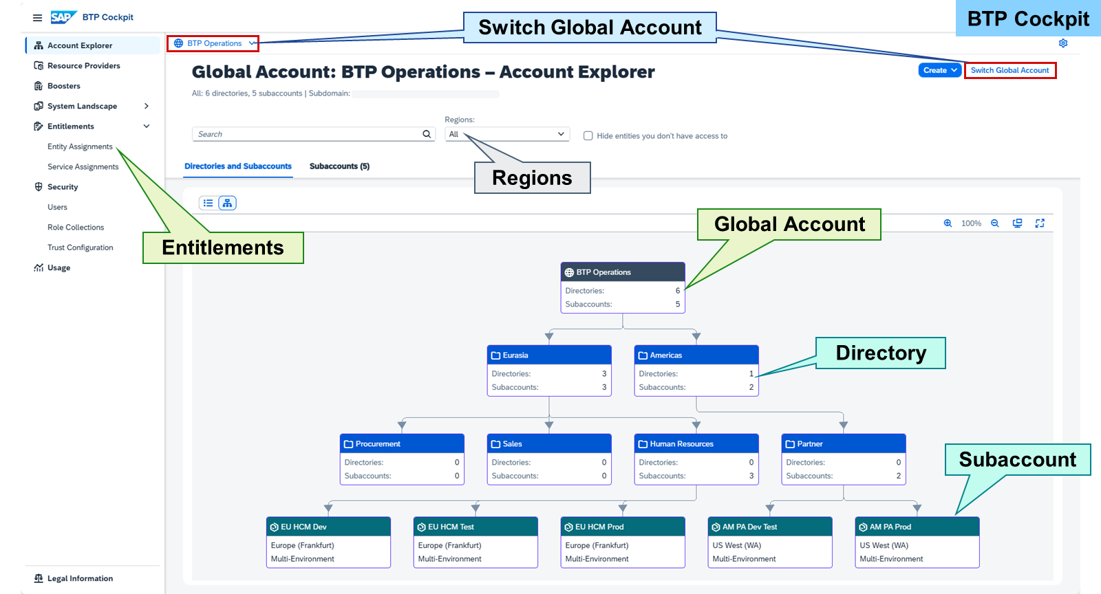Click the fit-to-screen diagram icon
Screen dimensions: 1101x594
pos(1018,223)
